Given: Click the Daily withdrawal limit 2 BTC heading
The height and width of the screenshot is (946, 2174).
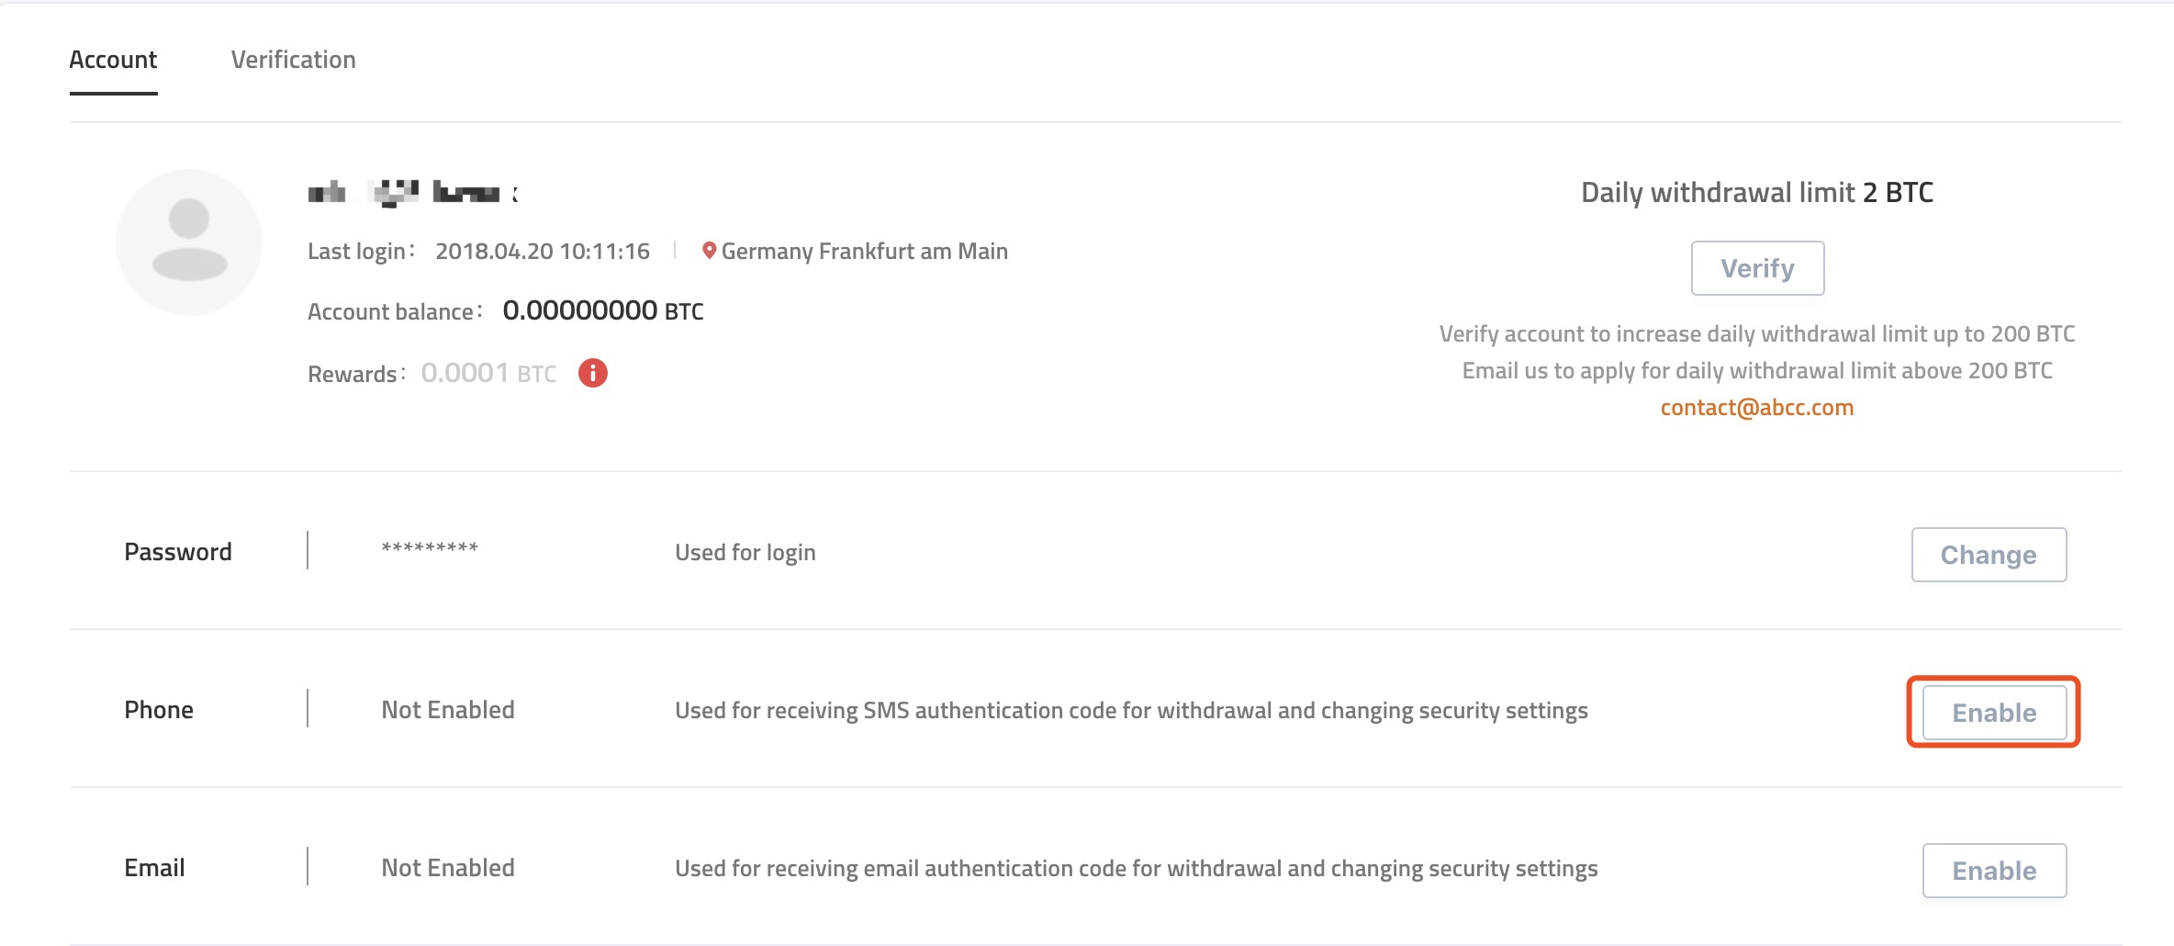Looking at the screenshot, I should coord(1757,192).
